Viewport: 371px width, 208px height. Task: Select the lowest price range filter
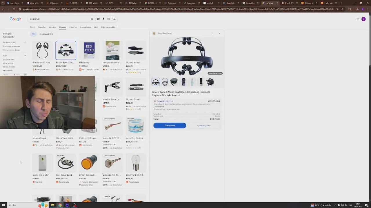[x=8, y=60]
